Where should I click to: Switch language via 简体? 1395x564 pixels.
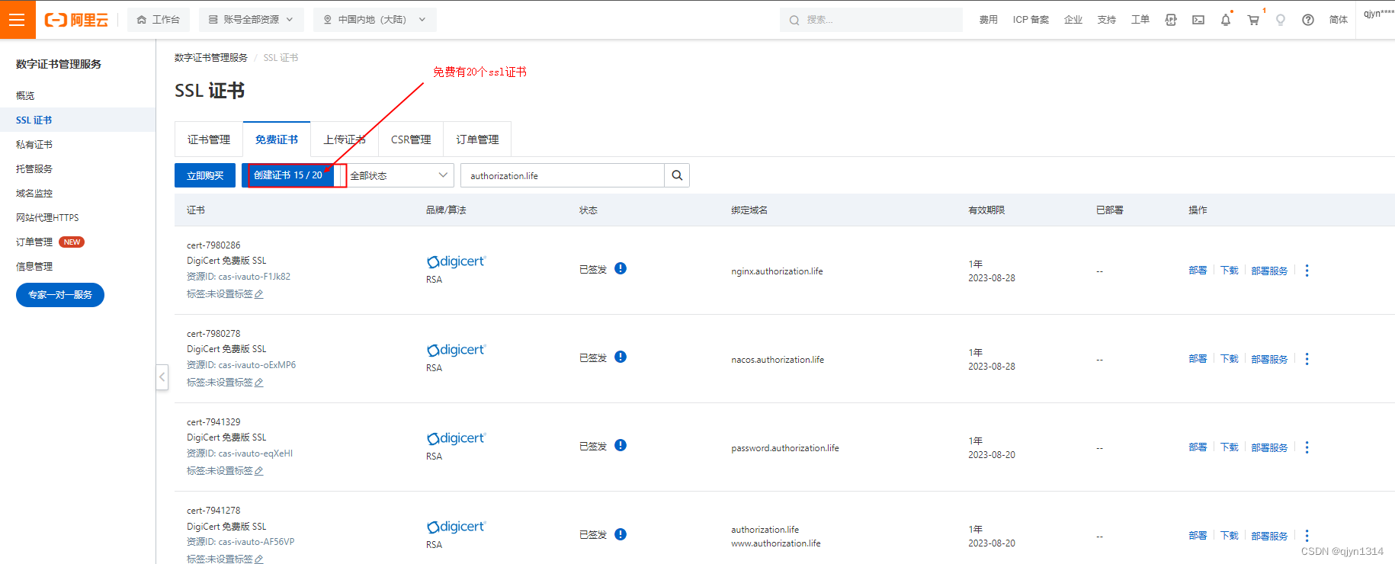click(1339, 20)
